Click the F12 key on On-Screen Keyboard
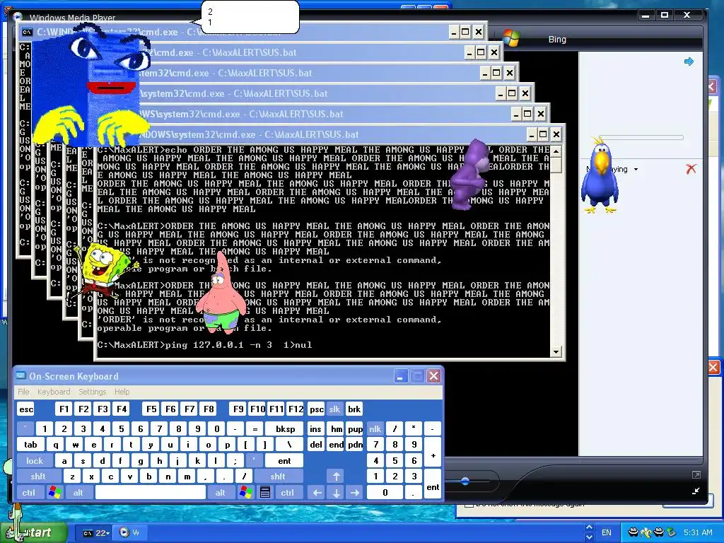 tap(296, 409)
